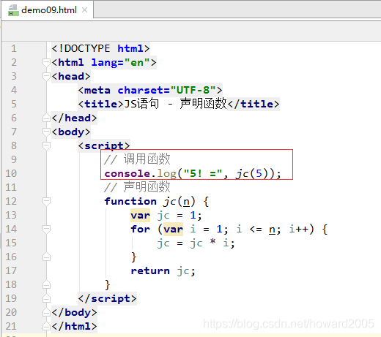Viewport: 381px width, 337px height.
Task: Click fold end marker on line 20
Action: point(46,312)
